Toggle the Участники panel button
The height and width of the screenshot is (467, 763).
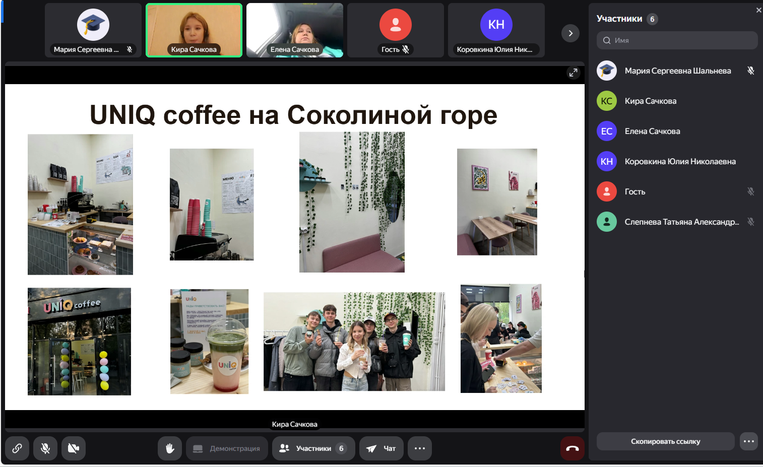313,448
